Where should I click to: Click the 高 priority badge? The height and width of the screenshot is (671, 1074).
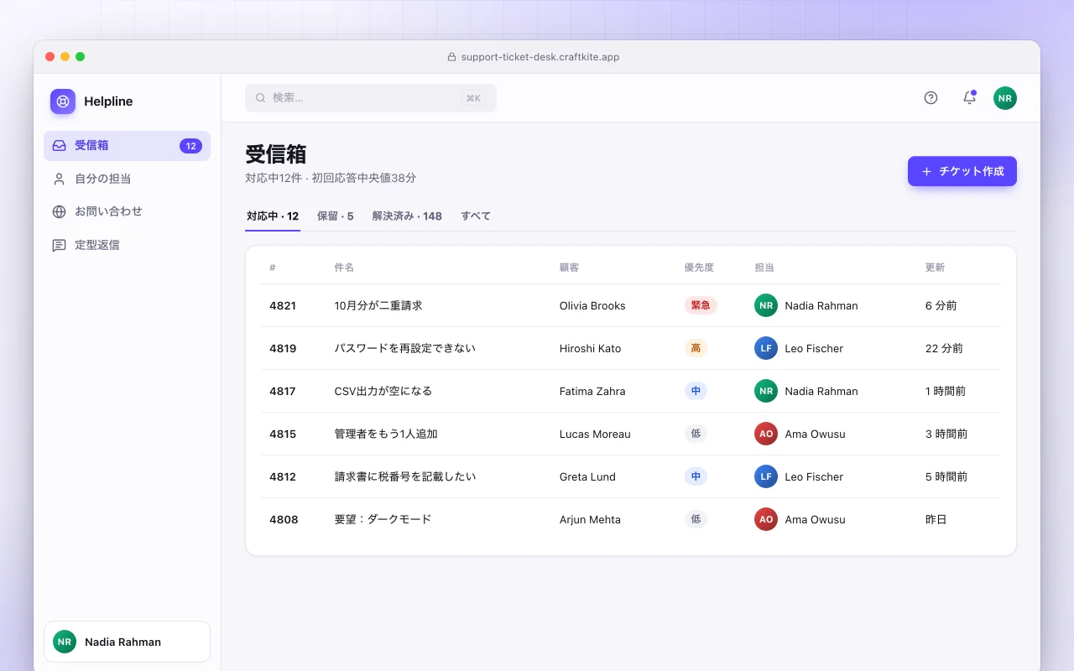[x=696, y=348]
